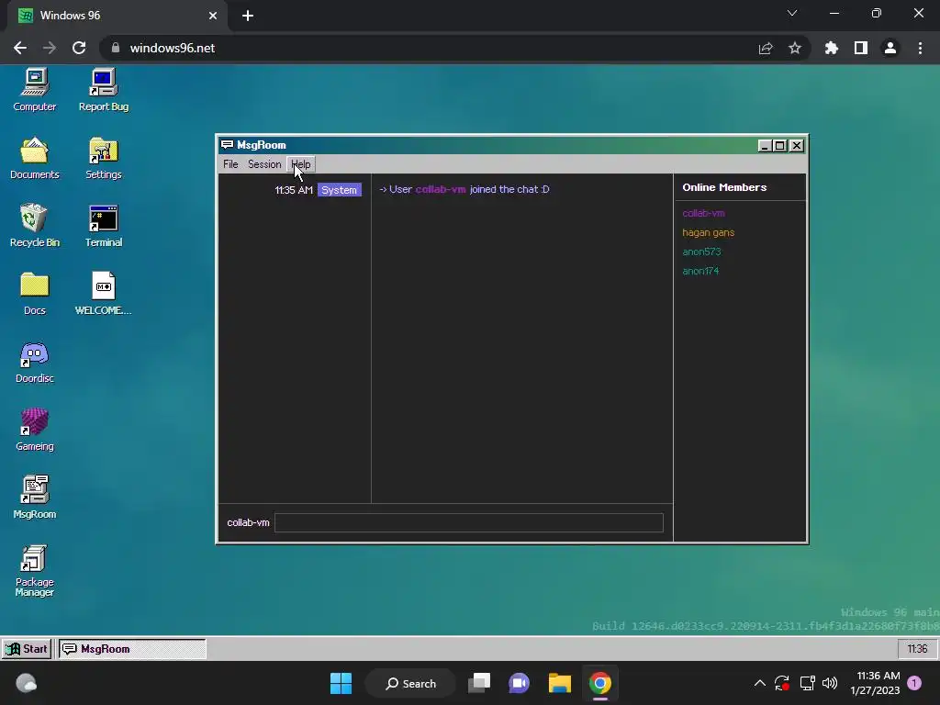Click collab-vm username in join message
Screen dimensions: 940x705
coord(441,189)
